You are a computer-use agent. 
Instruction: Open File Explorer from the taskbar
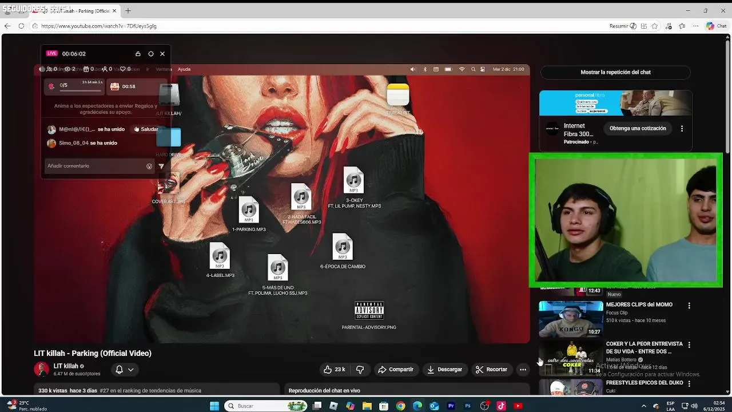point(367,406)
